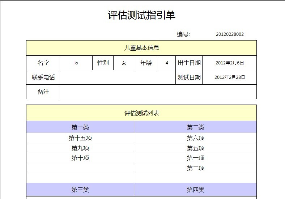Select the 第十五项 row

tap(80, 138)
